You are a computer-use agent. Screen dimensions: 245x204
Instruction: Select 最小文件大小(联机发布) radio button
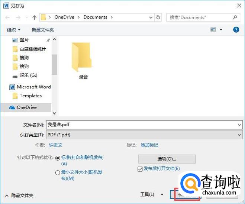click(58, 173)
